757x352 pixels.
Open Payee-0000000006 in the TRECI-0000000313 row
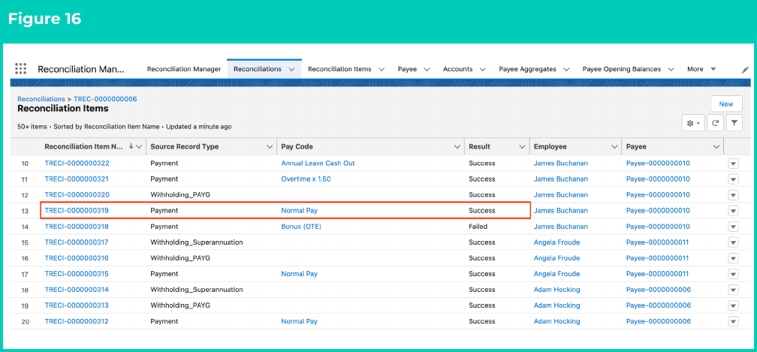click(x=659, y=305)
